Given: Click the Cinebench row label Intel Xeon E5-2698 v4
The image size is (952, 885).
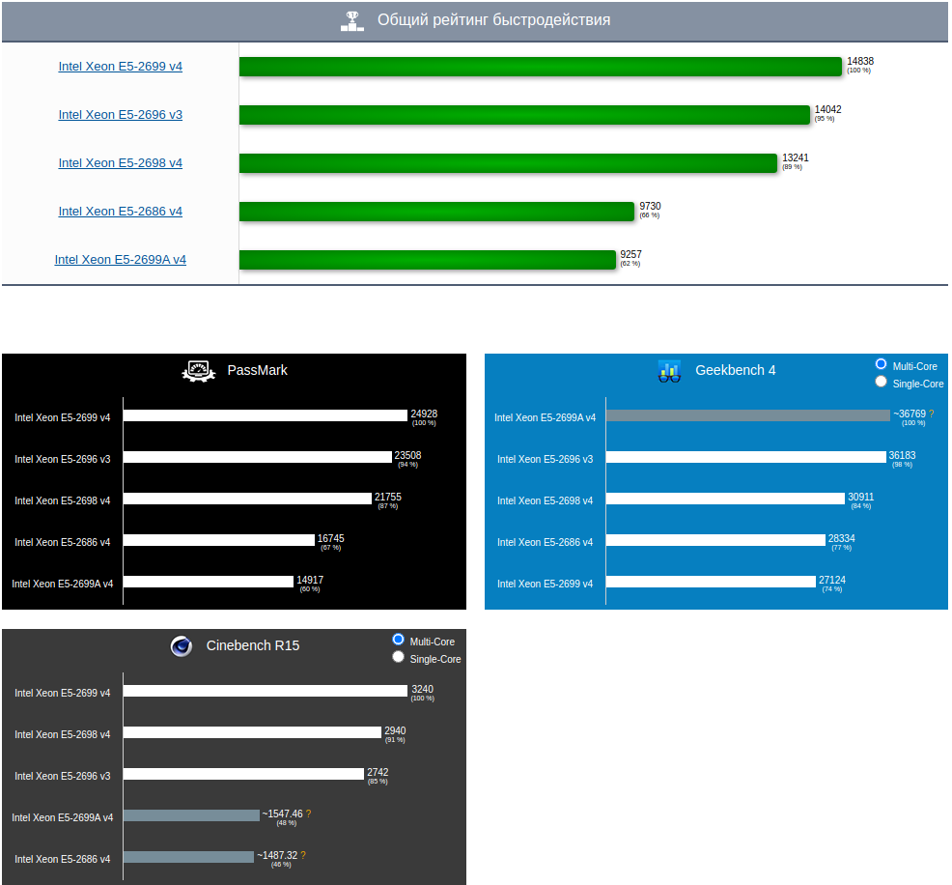Looking at the screenshot, I should click(63, 734).
